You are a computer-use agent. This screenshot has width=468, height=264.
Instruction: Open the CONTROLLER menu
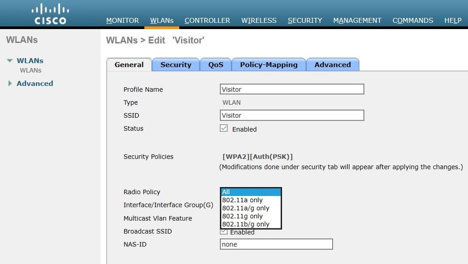207,20
